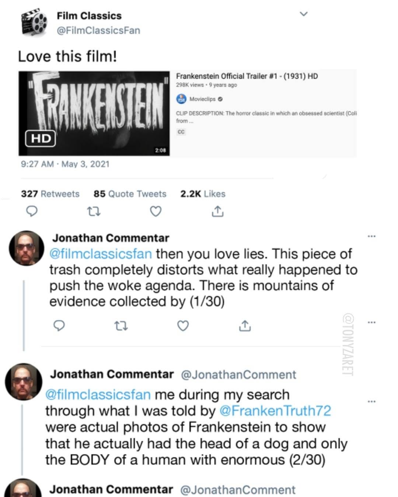The height and width of the screenshot is (497, 398).
Task: Open the Film Classics profile picture
Action: click(34, 23)
